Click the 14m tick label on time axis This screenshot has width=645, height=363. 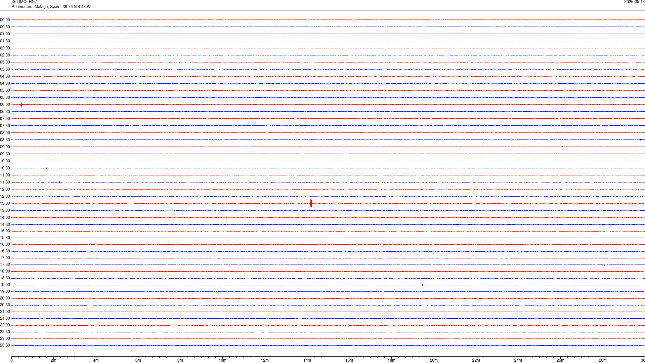307,360
